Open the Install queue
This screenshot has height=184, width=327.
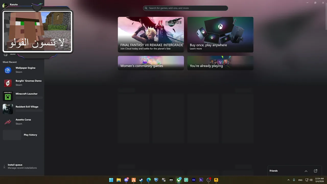22,166
